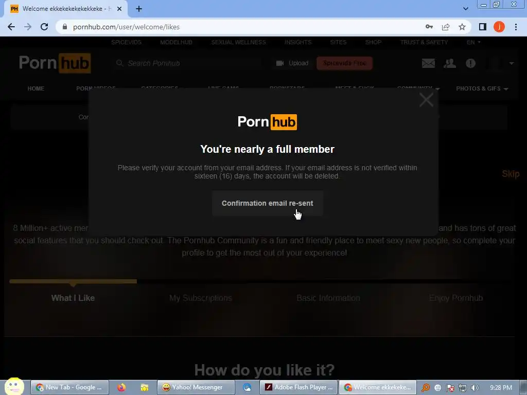Click the Upload video camera icon

(279, 63)
